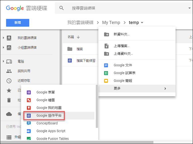Click the starred star icon

tap(9, 91)
